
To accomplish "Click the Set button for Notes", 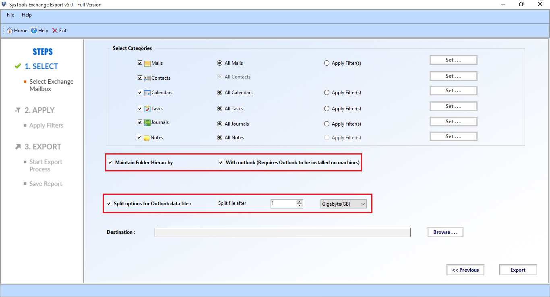I will coord(453,136).
